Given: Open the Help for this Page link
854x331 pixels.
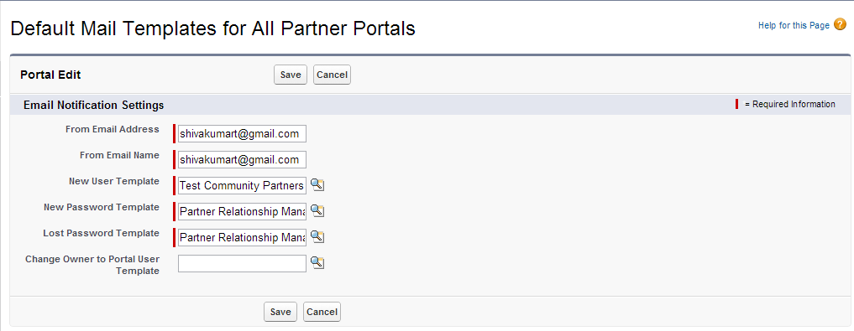Looking at the screenshot, I should [x=794, y=25].
